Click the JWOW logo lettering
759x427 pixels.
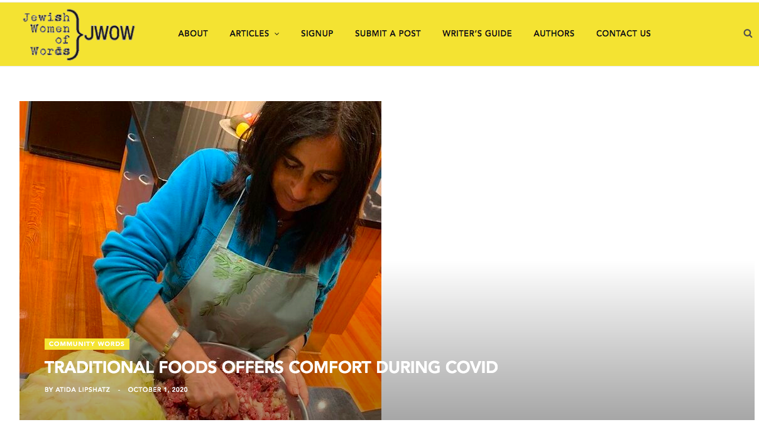[109, 33]
